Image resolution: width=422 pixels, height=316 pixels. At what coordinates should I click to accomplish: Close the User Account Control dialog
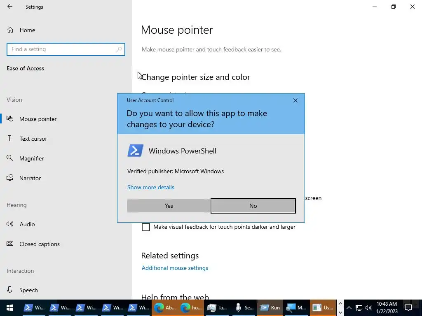(295, 100)
